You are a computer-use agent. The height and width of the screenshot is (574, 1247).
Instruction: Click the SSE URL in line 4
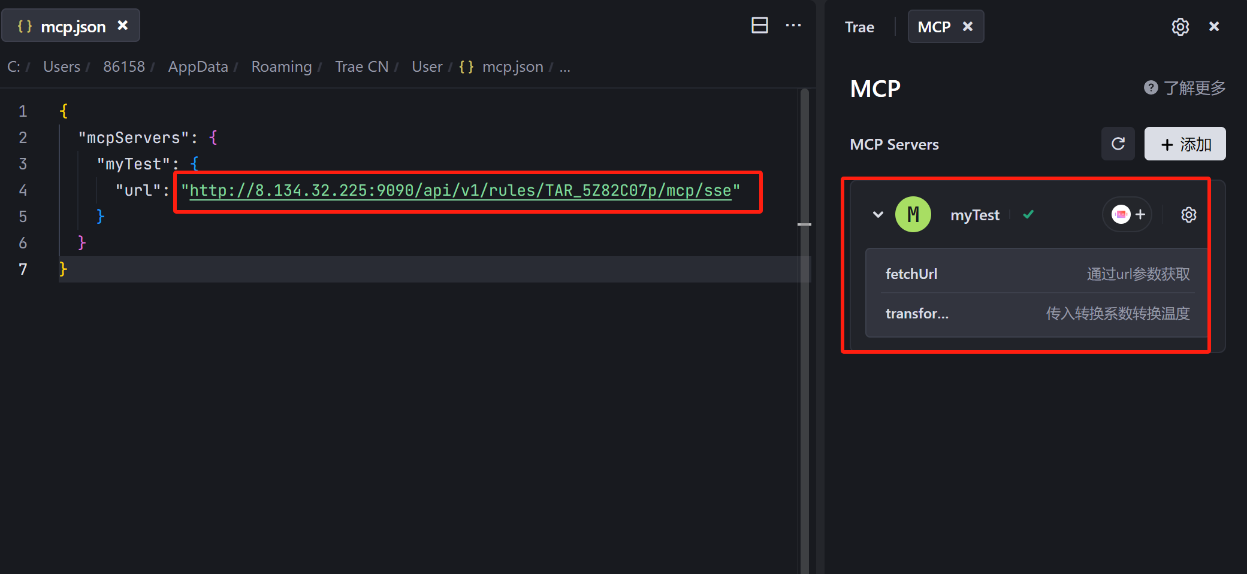pos(460,191)
